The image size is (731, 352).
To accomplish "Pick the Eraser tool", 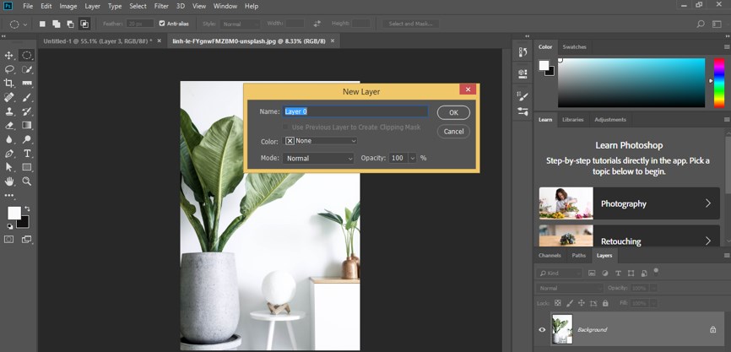I will (9, 126).
